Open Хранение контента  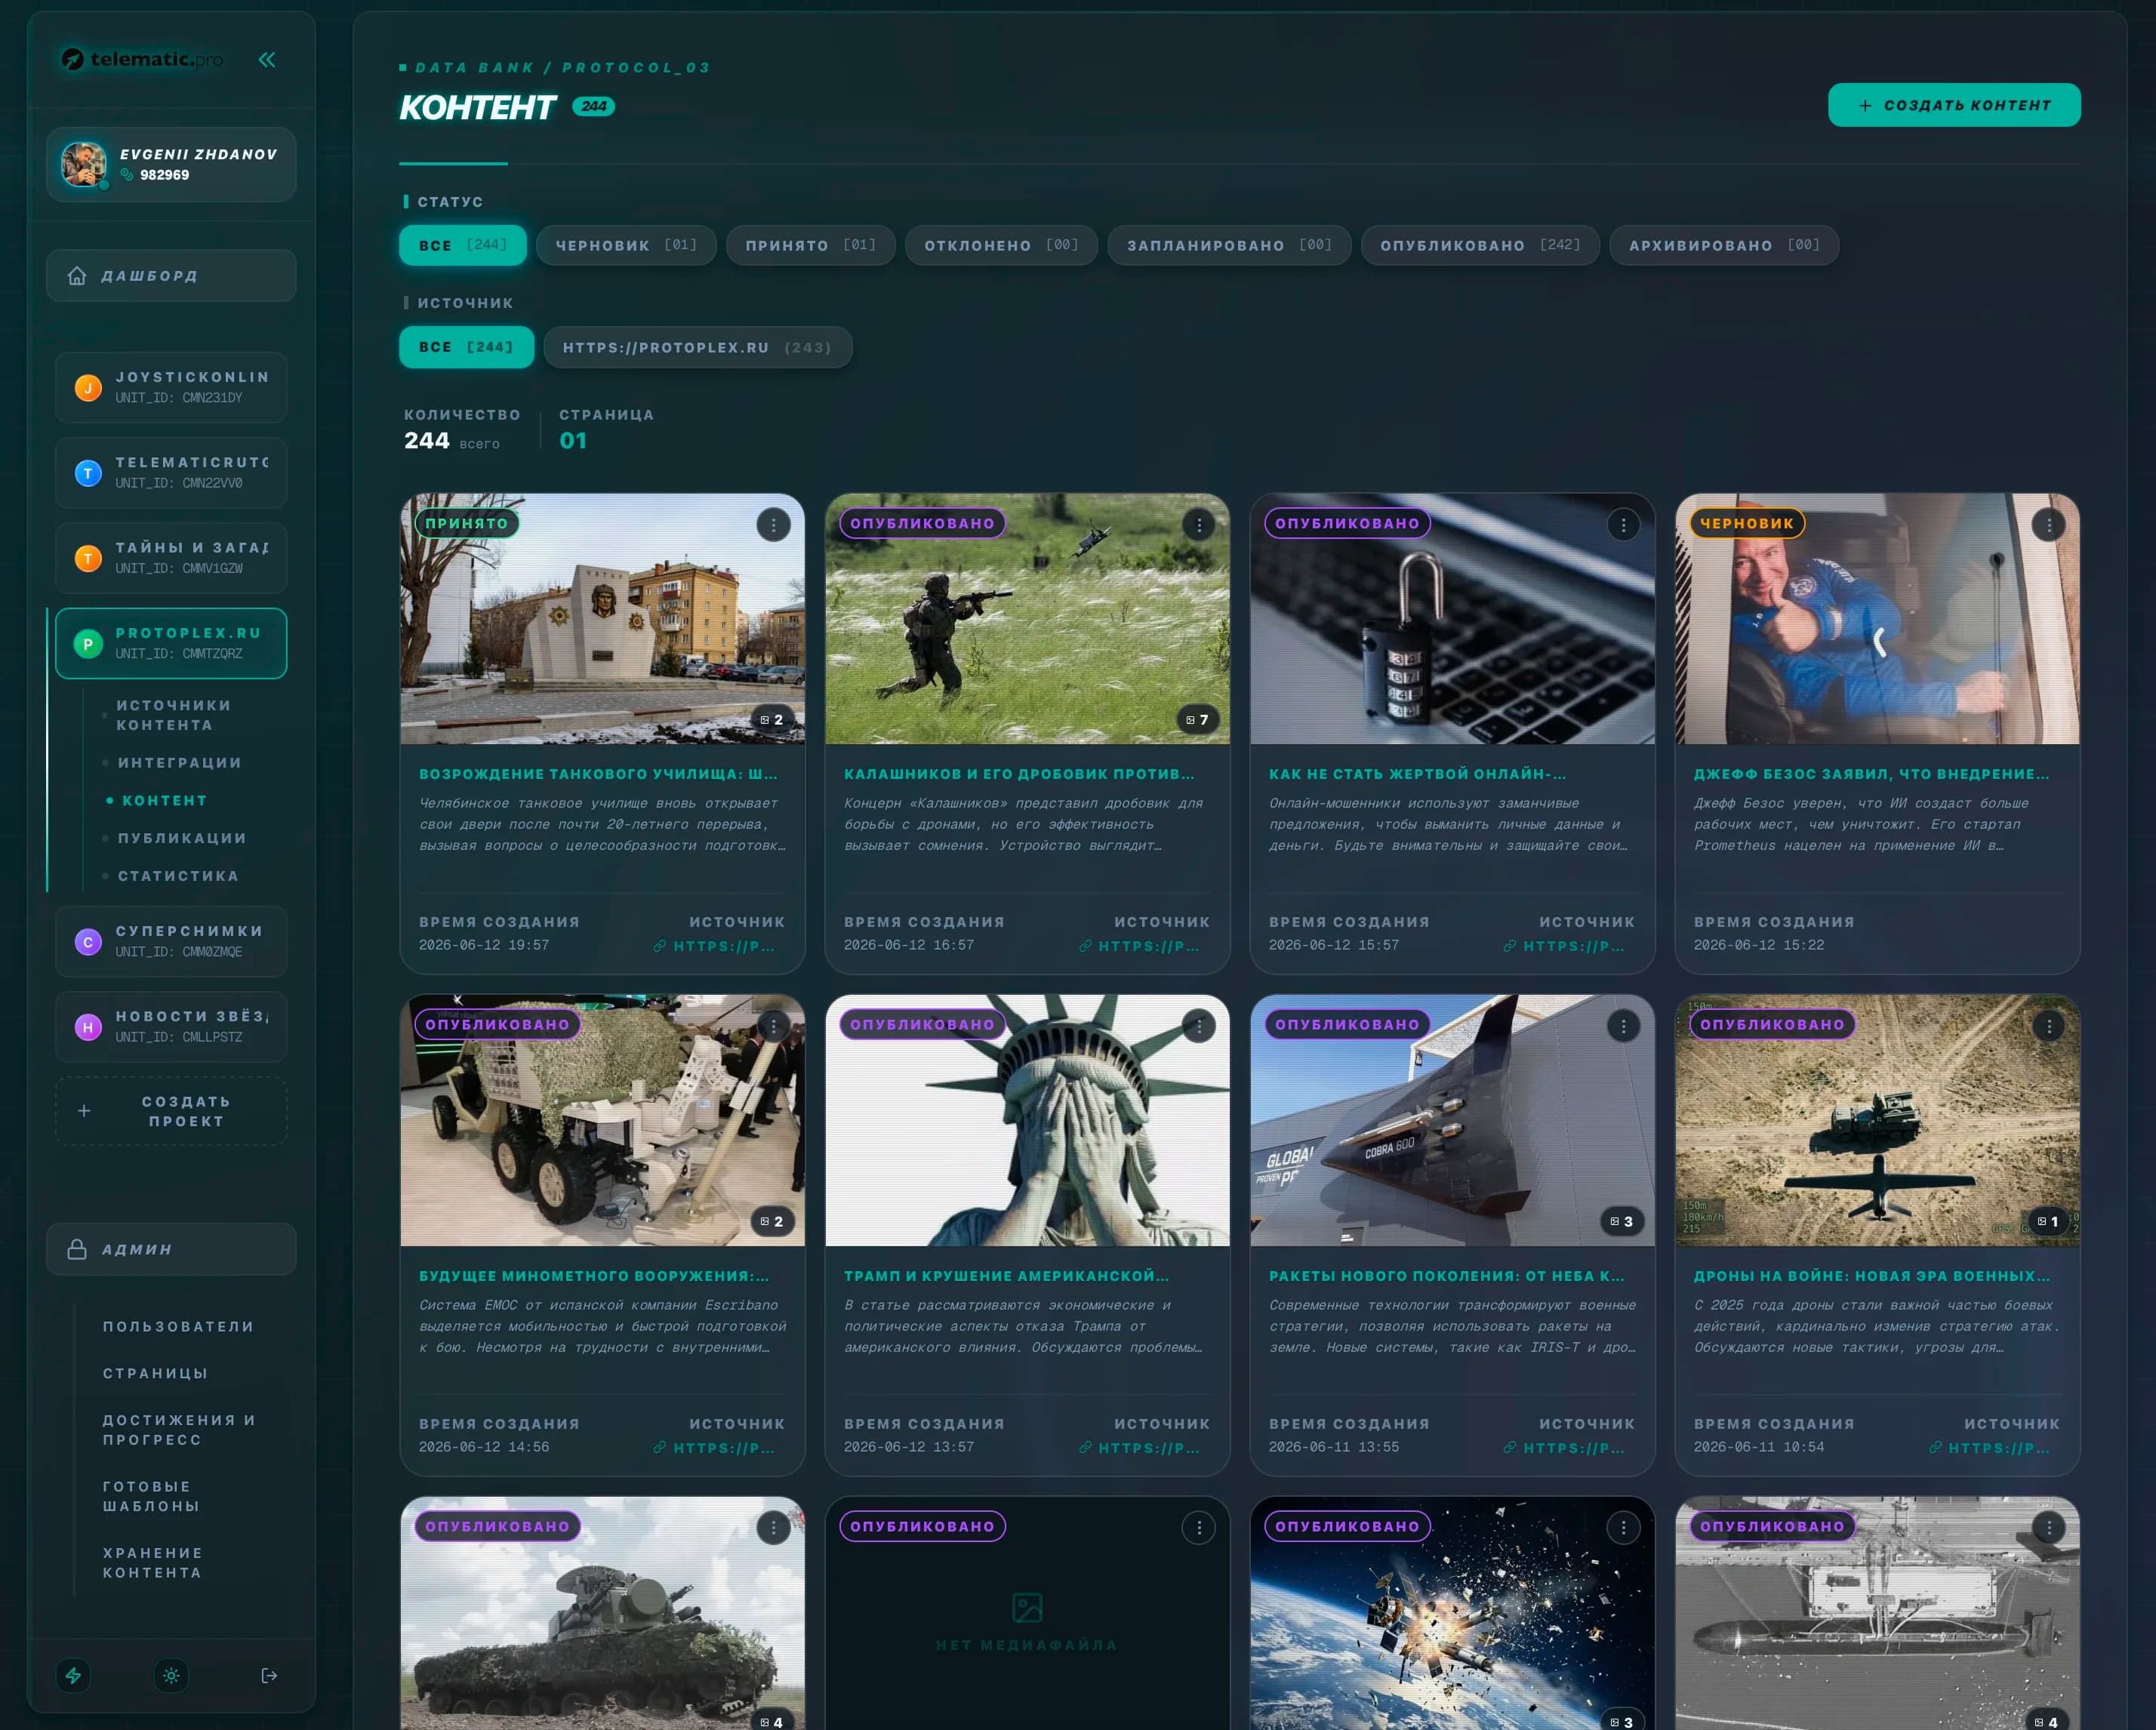pos(152,1562)
